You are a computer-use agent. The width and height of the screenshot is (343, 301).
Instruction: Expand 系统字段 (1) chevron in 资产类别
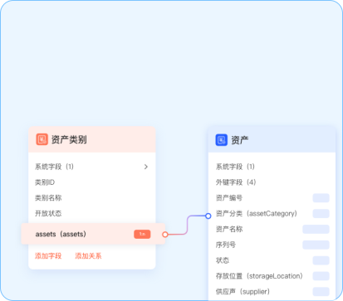(146, 167)
